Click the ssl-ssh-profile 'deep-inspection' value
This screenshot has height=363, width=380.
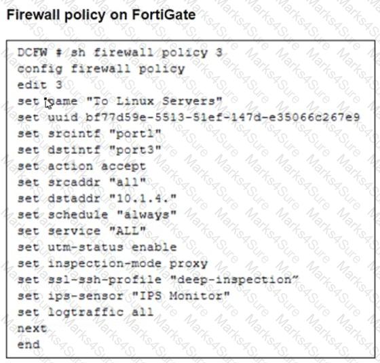click(x=235, y=280)
